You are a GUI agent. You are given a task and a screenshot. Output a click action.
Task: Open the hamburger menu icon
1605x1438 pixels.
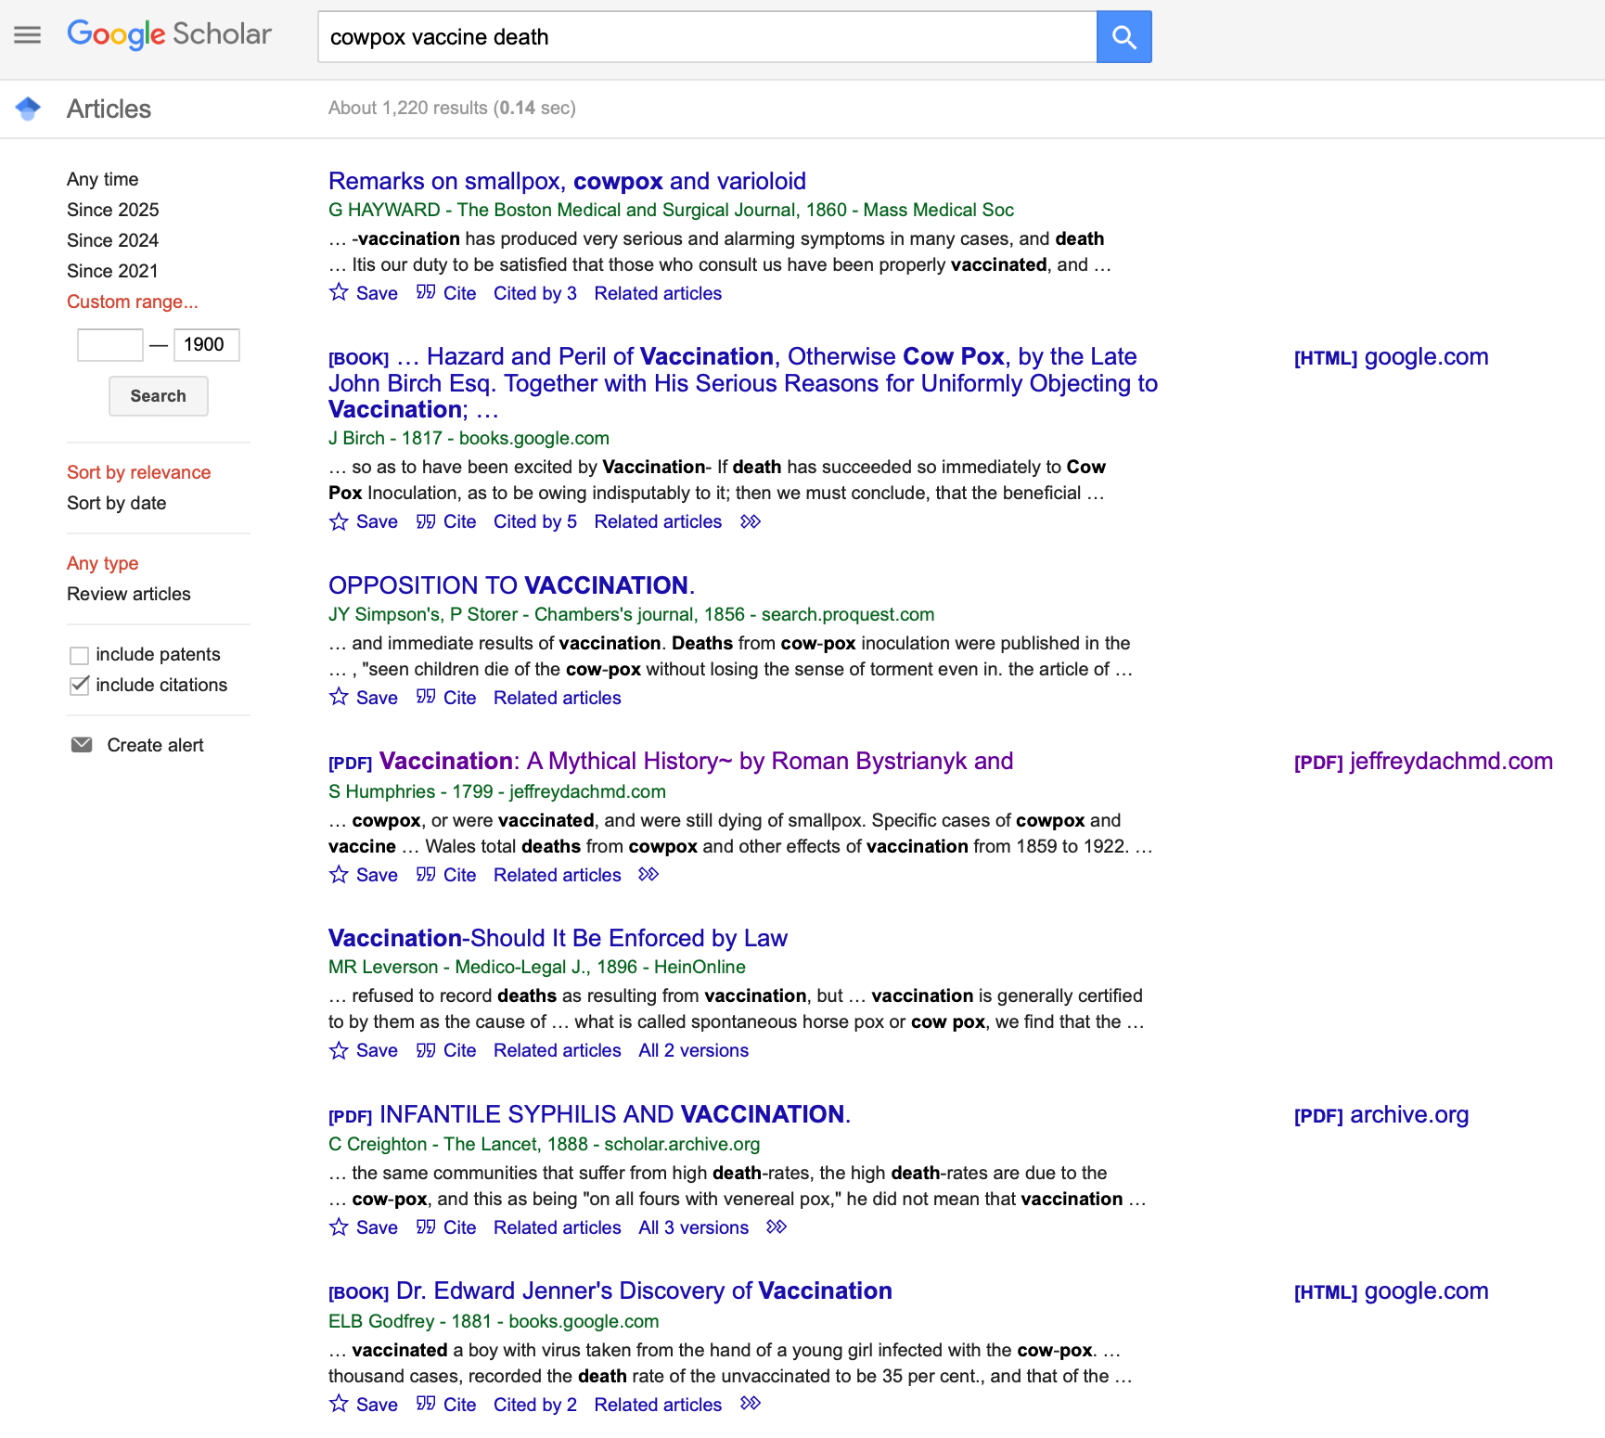[28, 35]
